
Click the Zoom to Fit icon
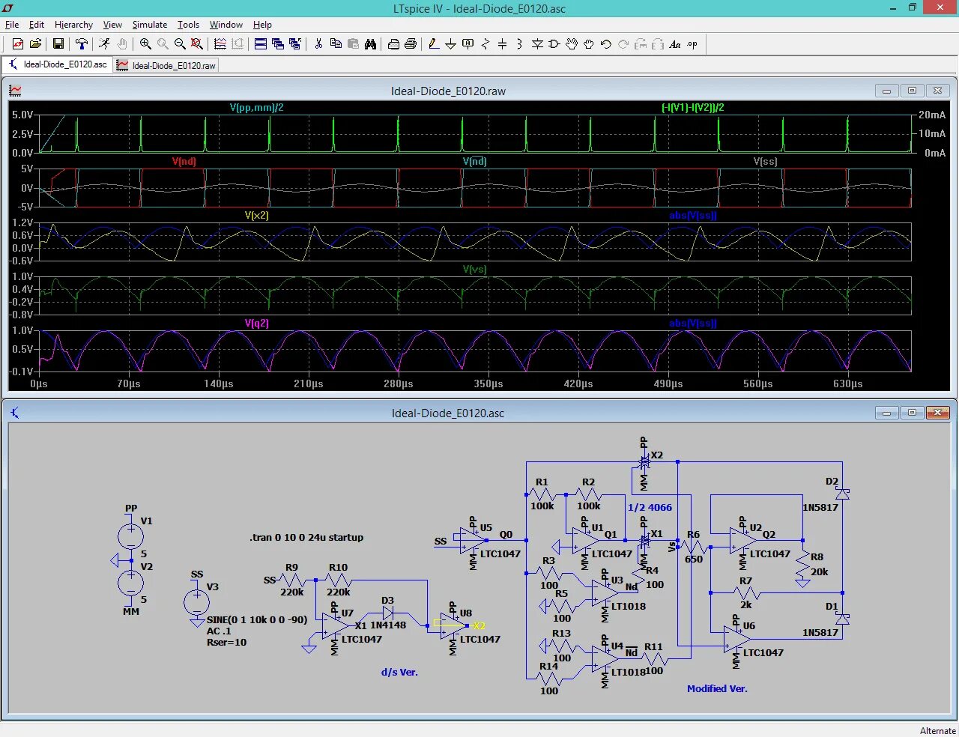tap(197, 44)
